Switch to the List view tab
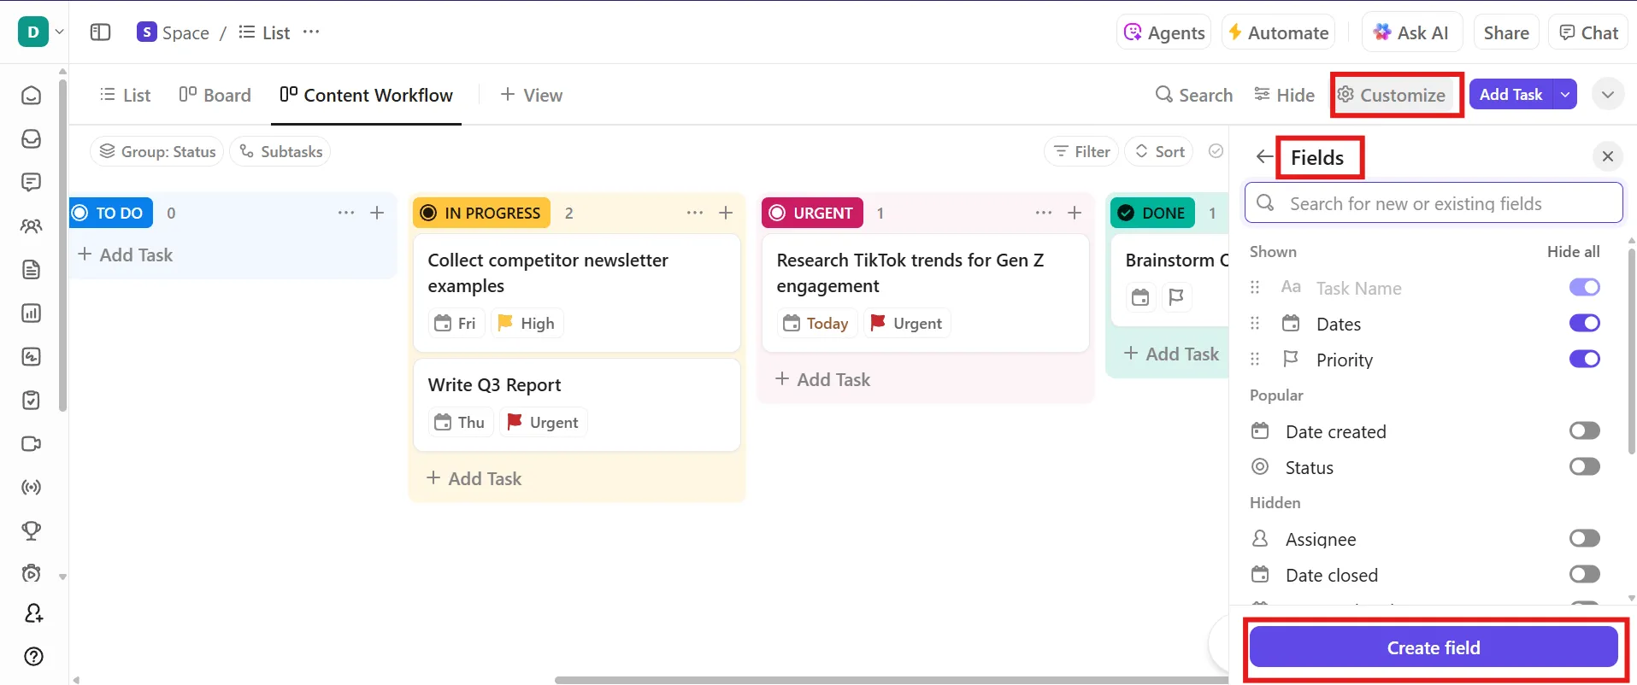Viewport: 1637px width, 685px height. click(125, 95)
